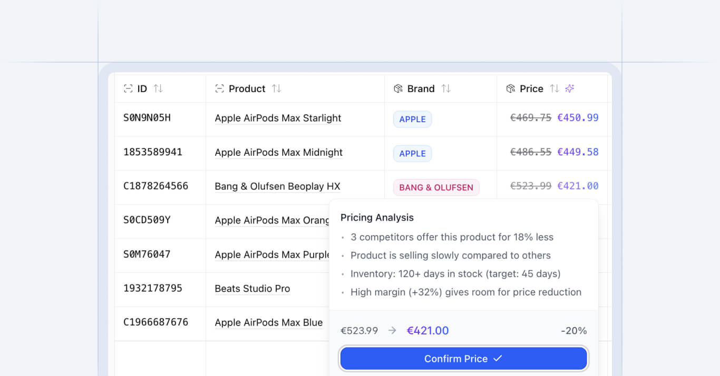This screenshot has width=720, height=376.
Task: Open the Apple AirPods Max Midnight link
Action: [278, 153]
